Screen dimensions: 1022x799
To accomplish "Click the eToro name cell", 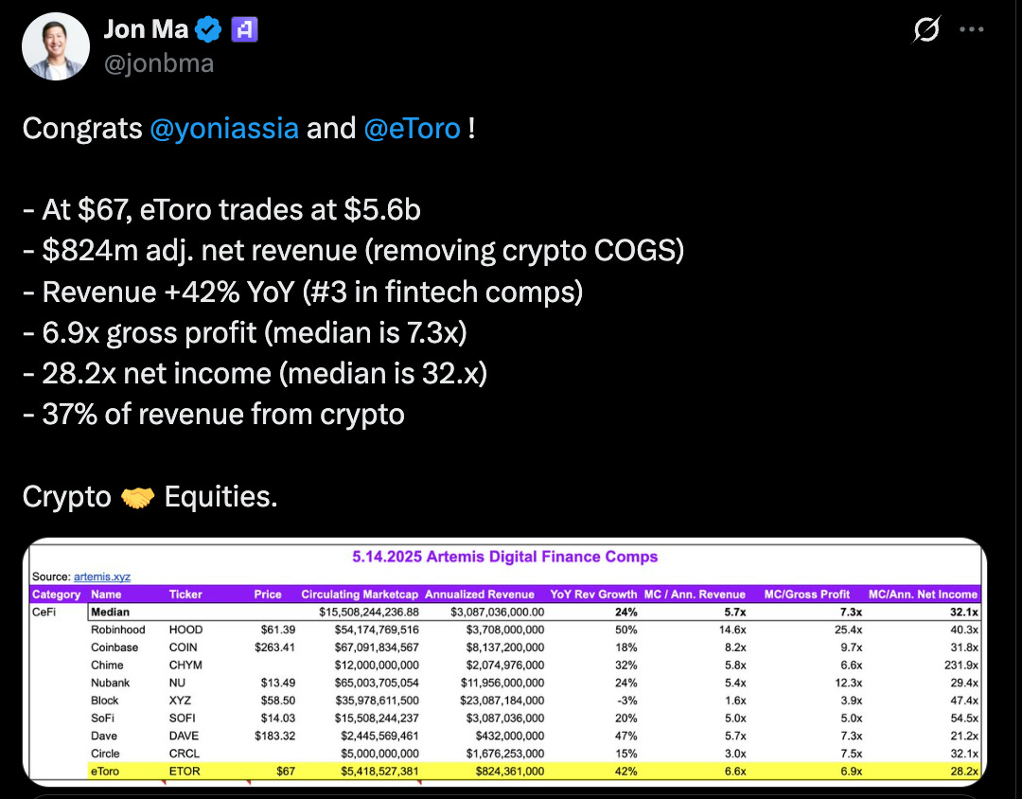I will (105, 771).
